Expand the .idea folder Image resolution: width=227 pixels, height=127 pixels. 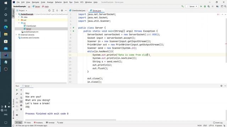click(19, 17)
